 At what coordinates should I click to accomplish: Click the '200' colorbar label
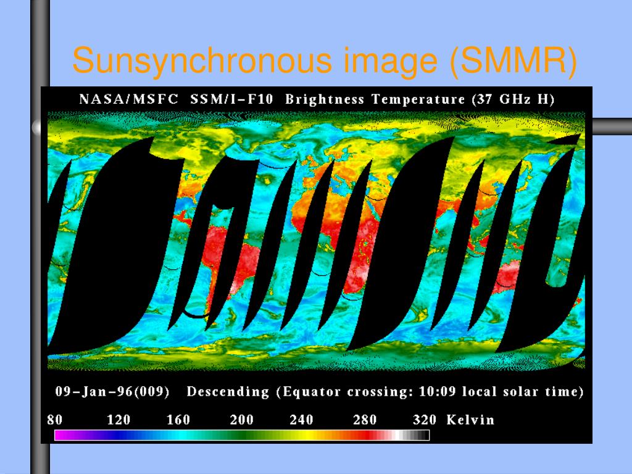pyautogui.click(x=241, y=420)
